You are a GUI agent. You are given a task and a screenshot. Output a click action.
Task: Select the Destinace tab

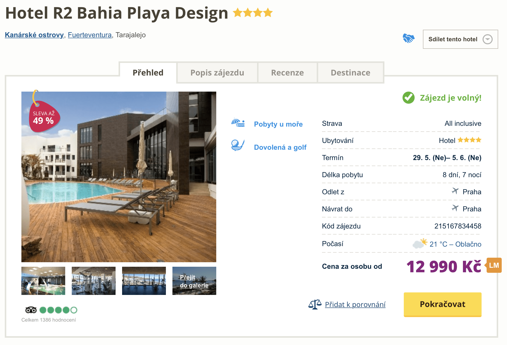350,73
